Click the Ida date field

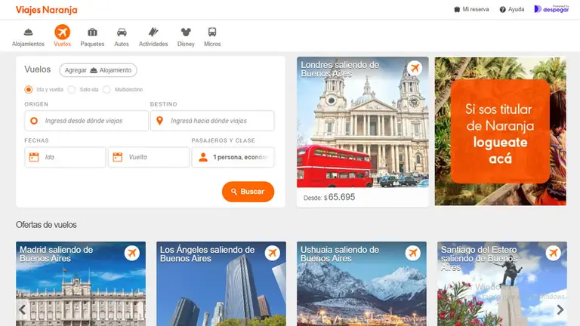66,157
